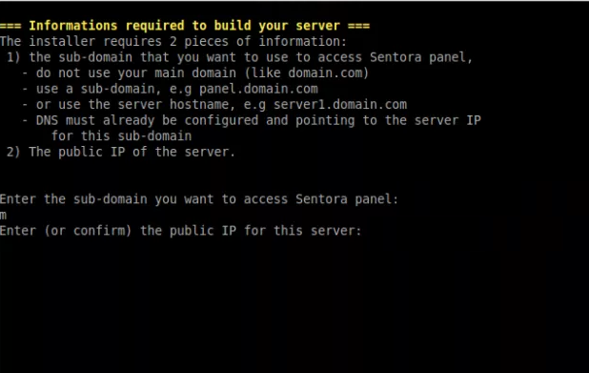Click "The public IP of the server." line

pyautogui.click(x=132, y=152)
